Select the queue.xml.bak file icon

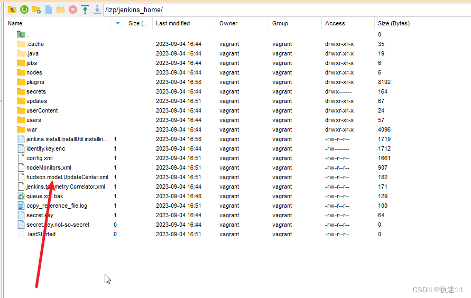21,196
